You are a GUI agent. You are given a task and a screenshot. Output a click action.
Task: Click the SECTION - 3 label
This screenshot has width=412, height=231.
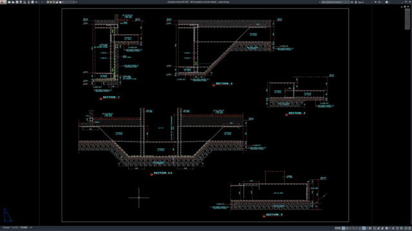[297, 113]
